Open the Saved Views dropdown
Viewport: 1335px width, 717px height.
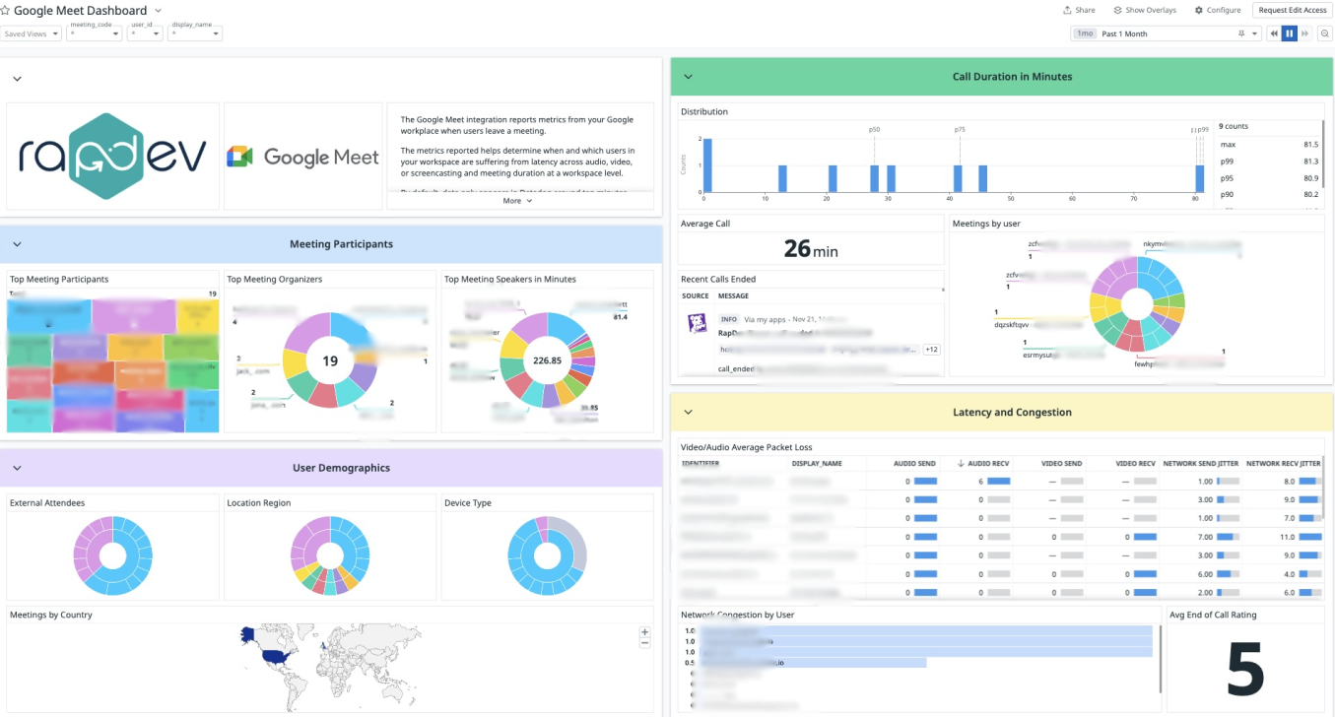pos(32,33)
